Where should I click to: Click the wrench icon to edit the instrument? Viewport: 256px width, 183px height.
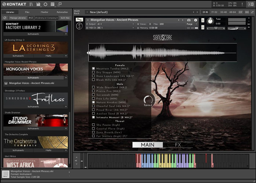pyautogui.click(x=80, y=20)
